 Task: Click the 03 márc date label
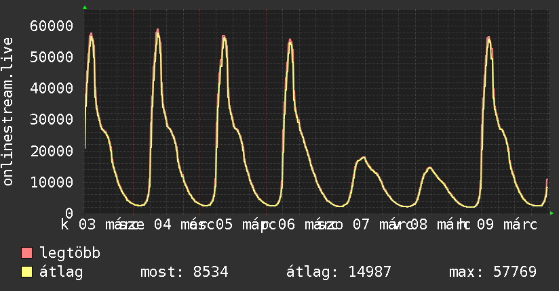pyautogui.click(x=109, y=225)
